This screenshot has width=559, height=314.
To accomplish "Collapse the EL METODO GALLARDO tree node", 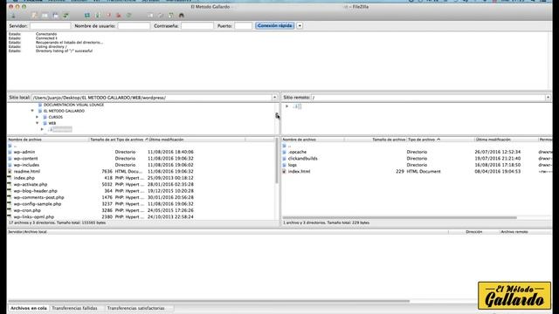I will point(32,111).
